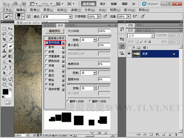Select the 设计 workspace
The image size is (184, 138).
pyautogui.click(x=102, y=4)
